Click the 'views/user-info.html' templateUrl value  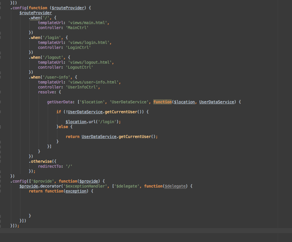(x=96, y=82)
